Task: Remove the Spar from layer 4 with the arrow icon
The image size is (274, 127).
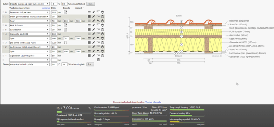Action: tap(98, 38)
